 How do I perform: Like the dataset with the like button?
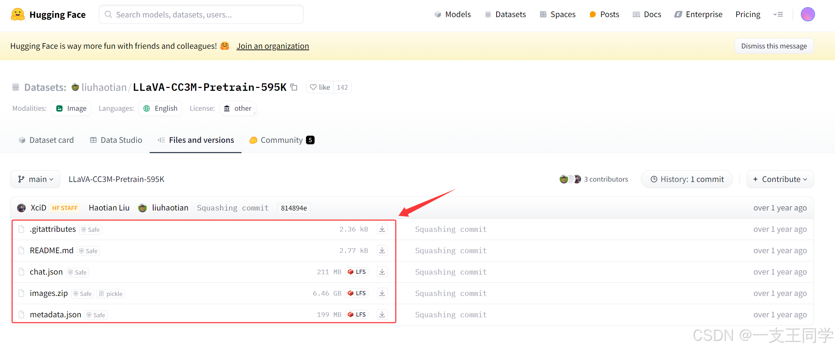pyautogui.click(x=320, y=87)
